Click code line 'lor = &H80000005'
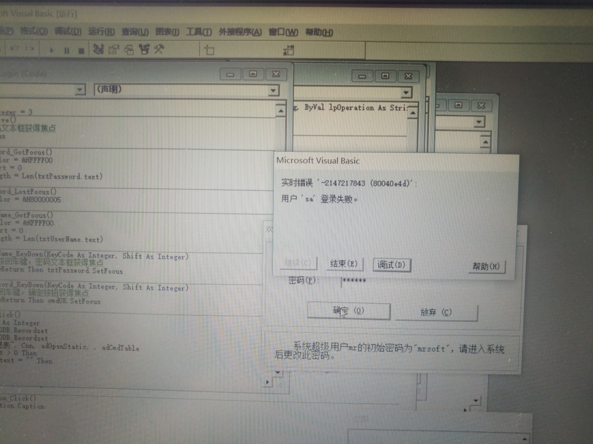 click(30, 199)
